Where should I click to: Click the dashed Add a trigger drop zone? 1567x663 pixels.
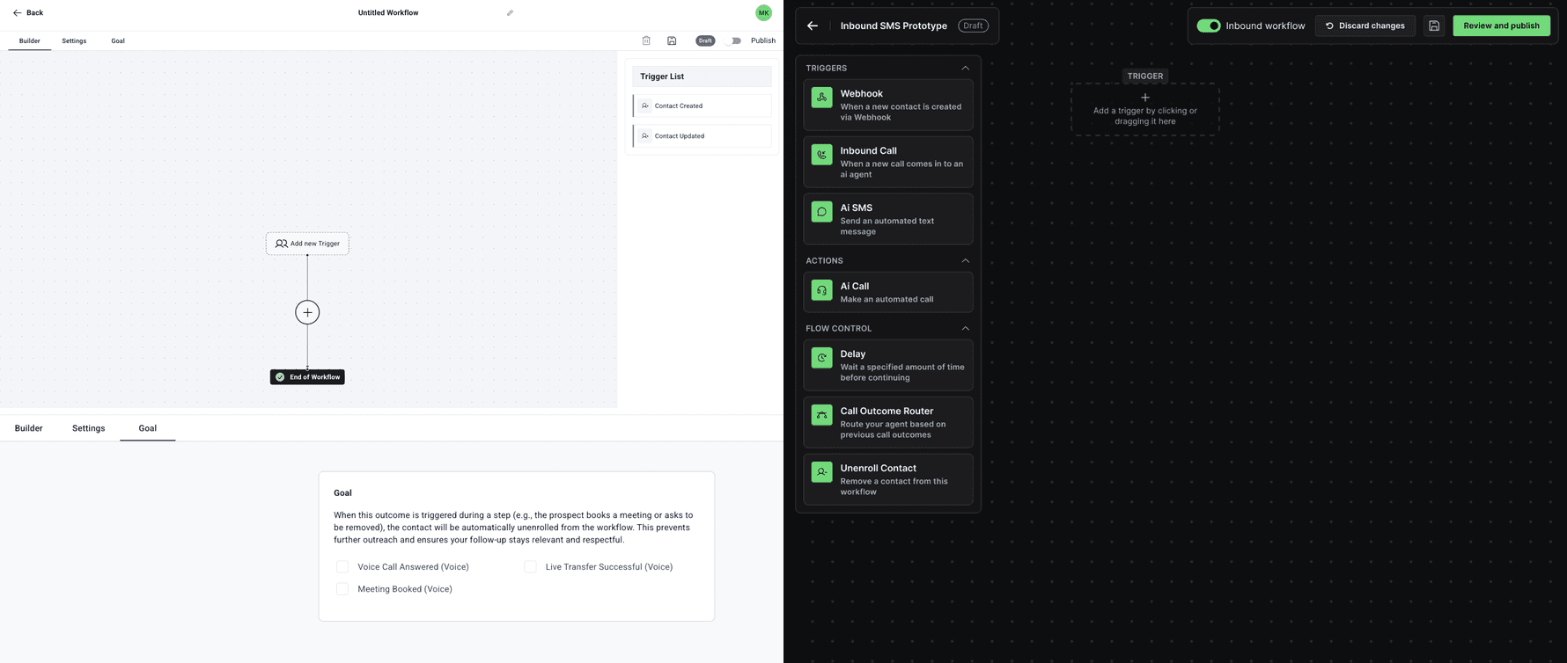1144,109
